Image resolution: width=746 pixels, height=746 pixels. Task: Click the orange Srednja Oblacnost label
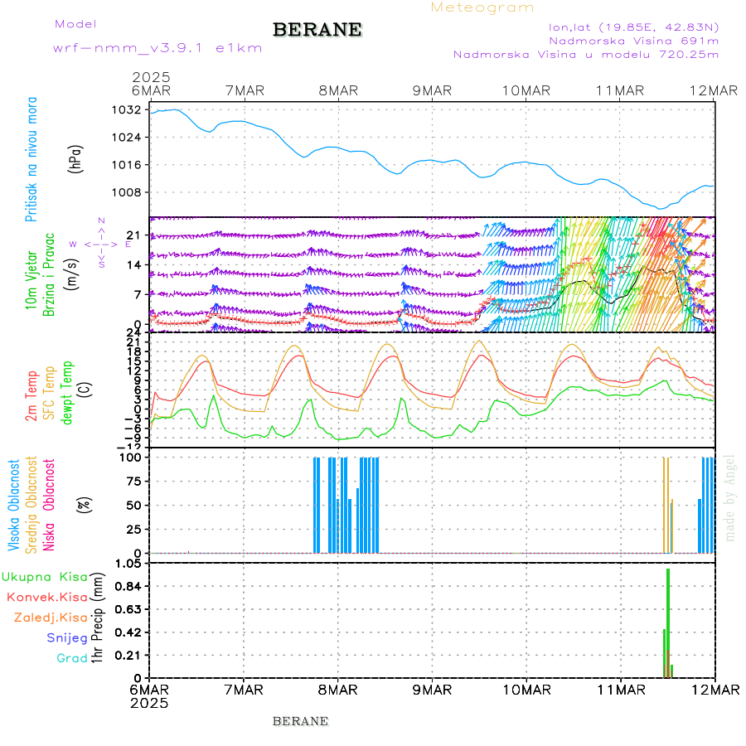point(31,505)
